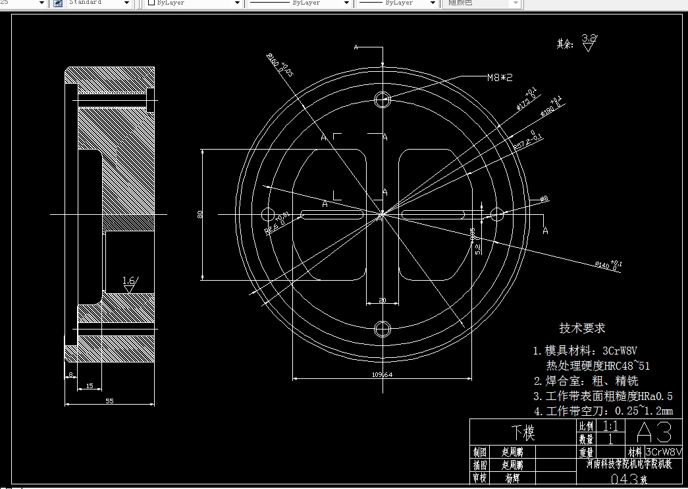Select the 审核 label cell
688x489 pixels.
[x=479, y=478]
